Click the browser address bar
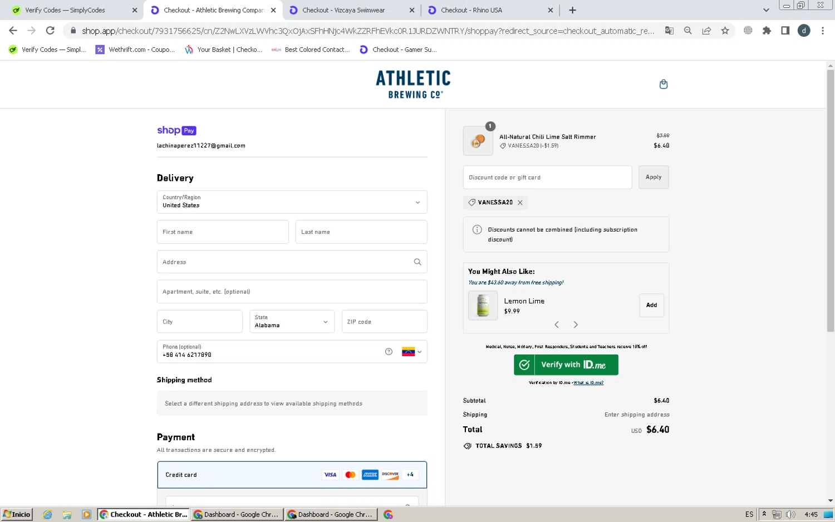This screenshot has height=522, width=835. click(x=367, y=31)
